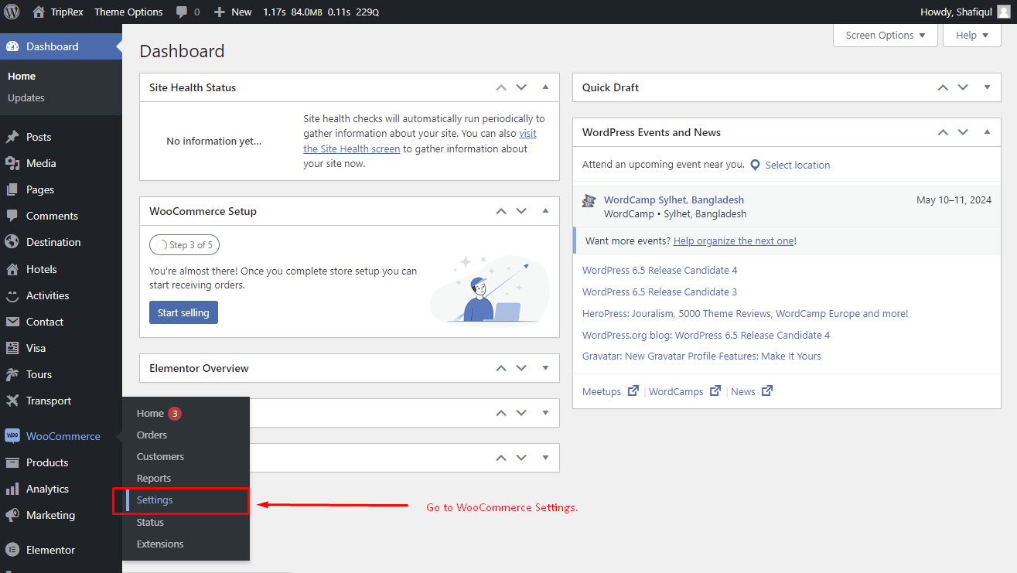Click the Hotels house icon
1017x573 pixels.
pyautogui.click(x=12, y=269)
